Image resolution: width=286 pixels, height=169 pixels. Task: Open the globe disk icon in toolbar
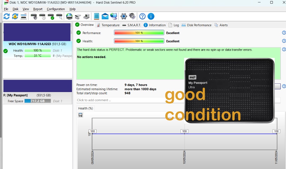coord(69,16)
